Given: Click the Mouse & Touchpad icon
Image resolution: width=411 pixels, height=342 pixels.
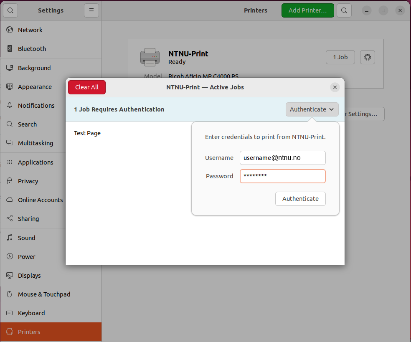Looking at the screenshot, I should (x=10, y=294).
